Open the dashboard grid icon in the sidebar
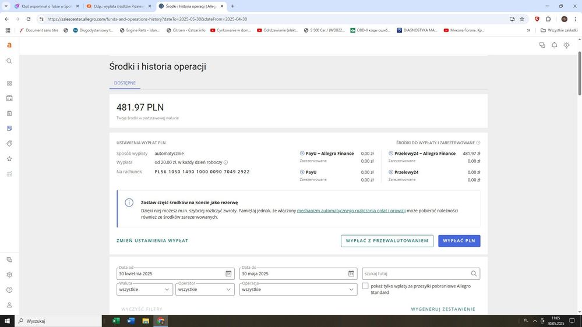This screenshot has width=582, height=327. tap(9, 83)
